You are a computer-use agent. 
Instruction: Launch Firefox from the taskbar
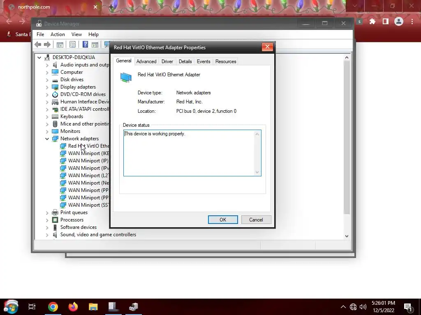[73, 307]
